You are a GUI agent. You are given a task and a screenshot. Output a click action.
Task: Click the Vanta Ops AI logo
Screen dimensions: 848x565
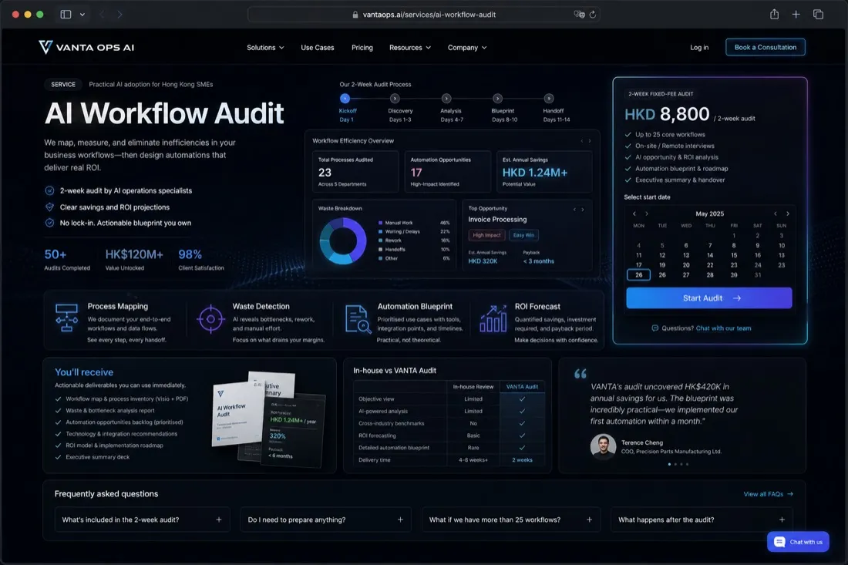coord(86,48)
